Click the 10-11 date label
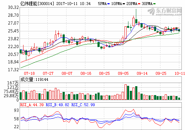This screenshot has width=185, height=130. point(180,73)
